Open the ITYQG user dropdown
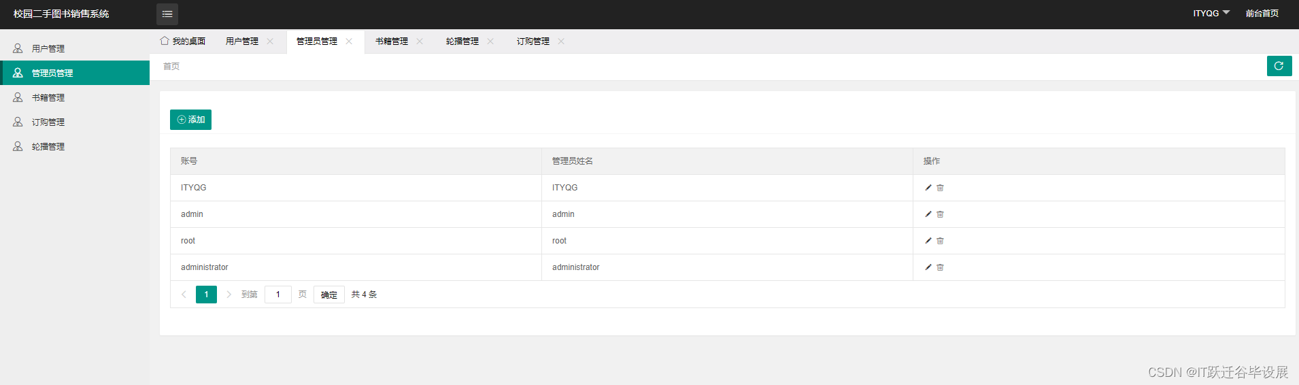The height and width of the screenshot is (385, 1299). tap(1211, 14)
